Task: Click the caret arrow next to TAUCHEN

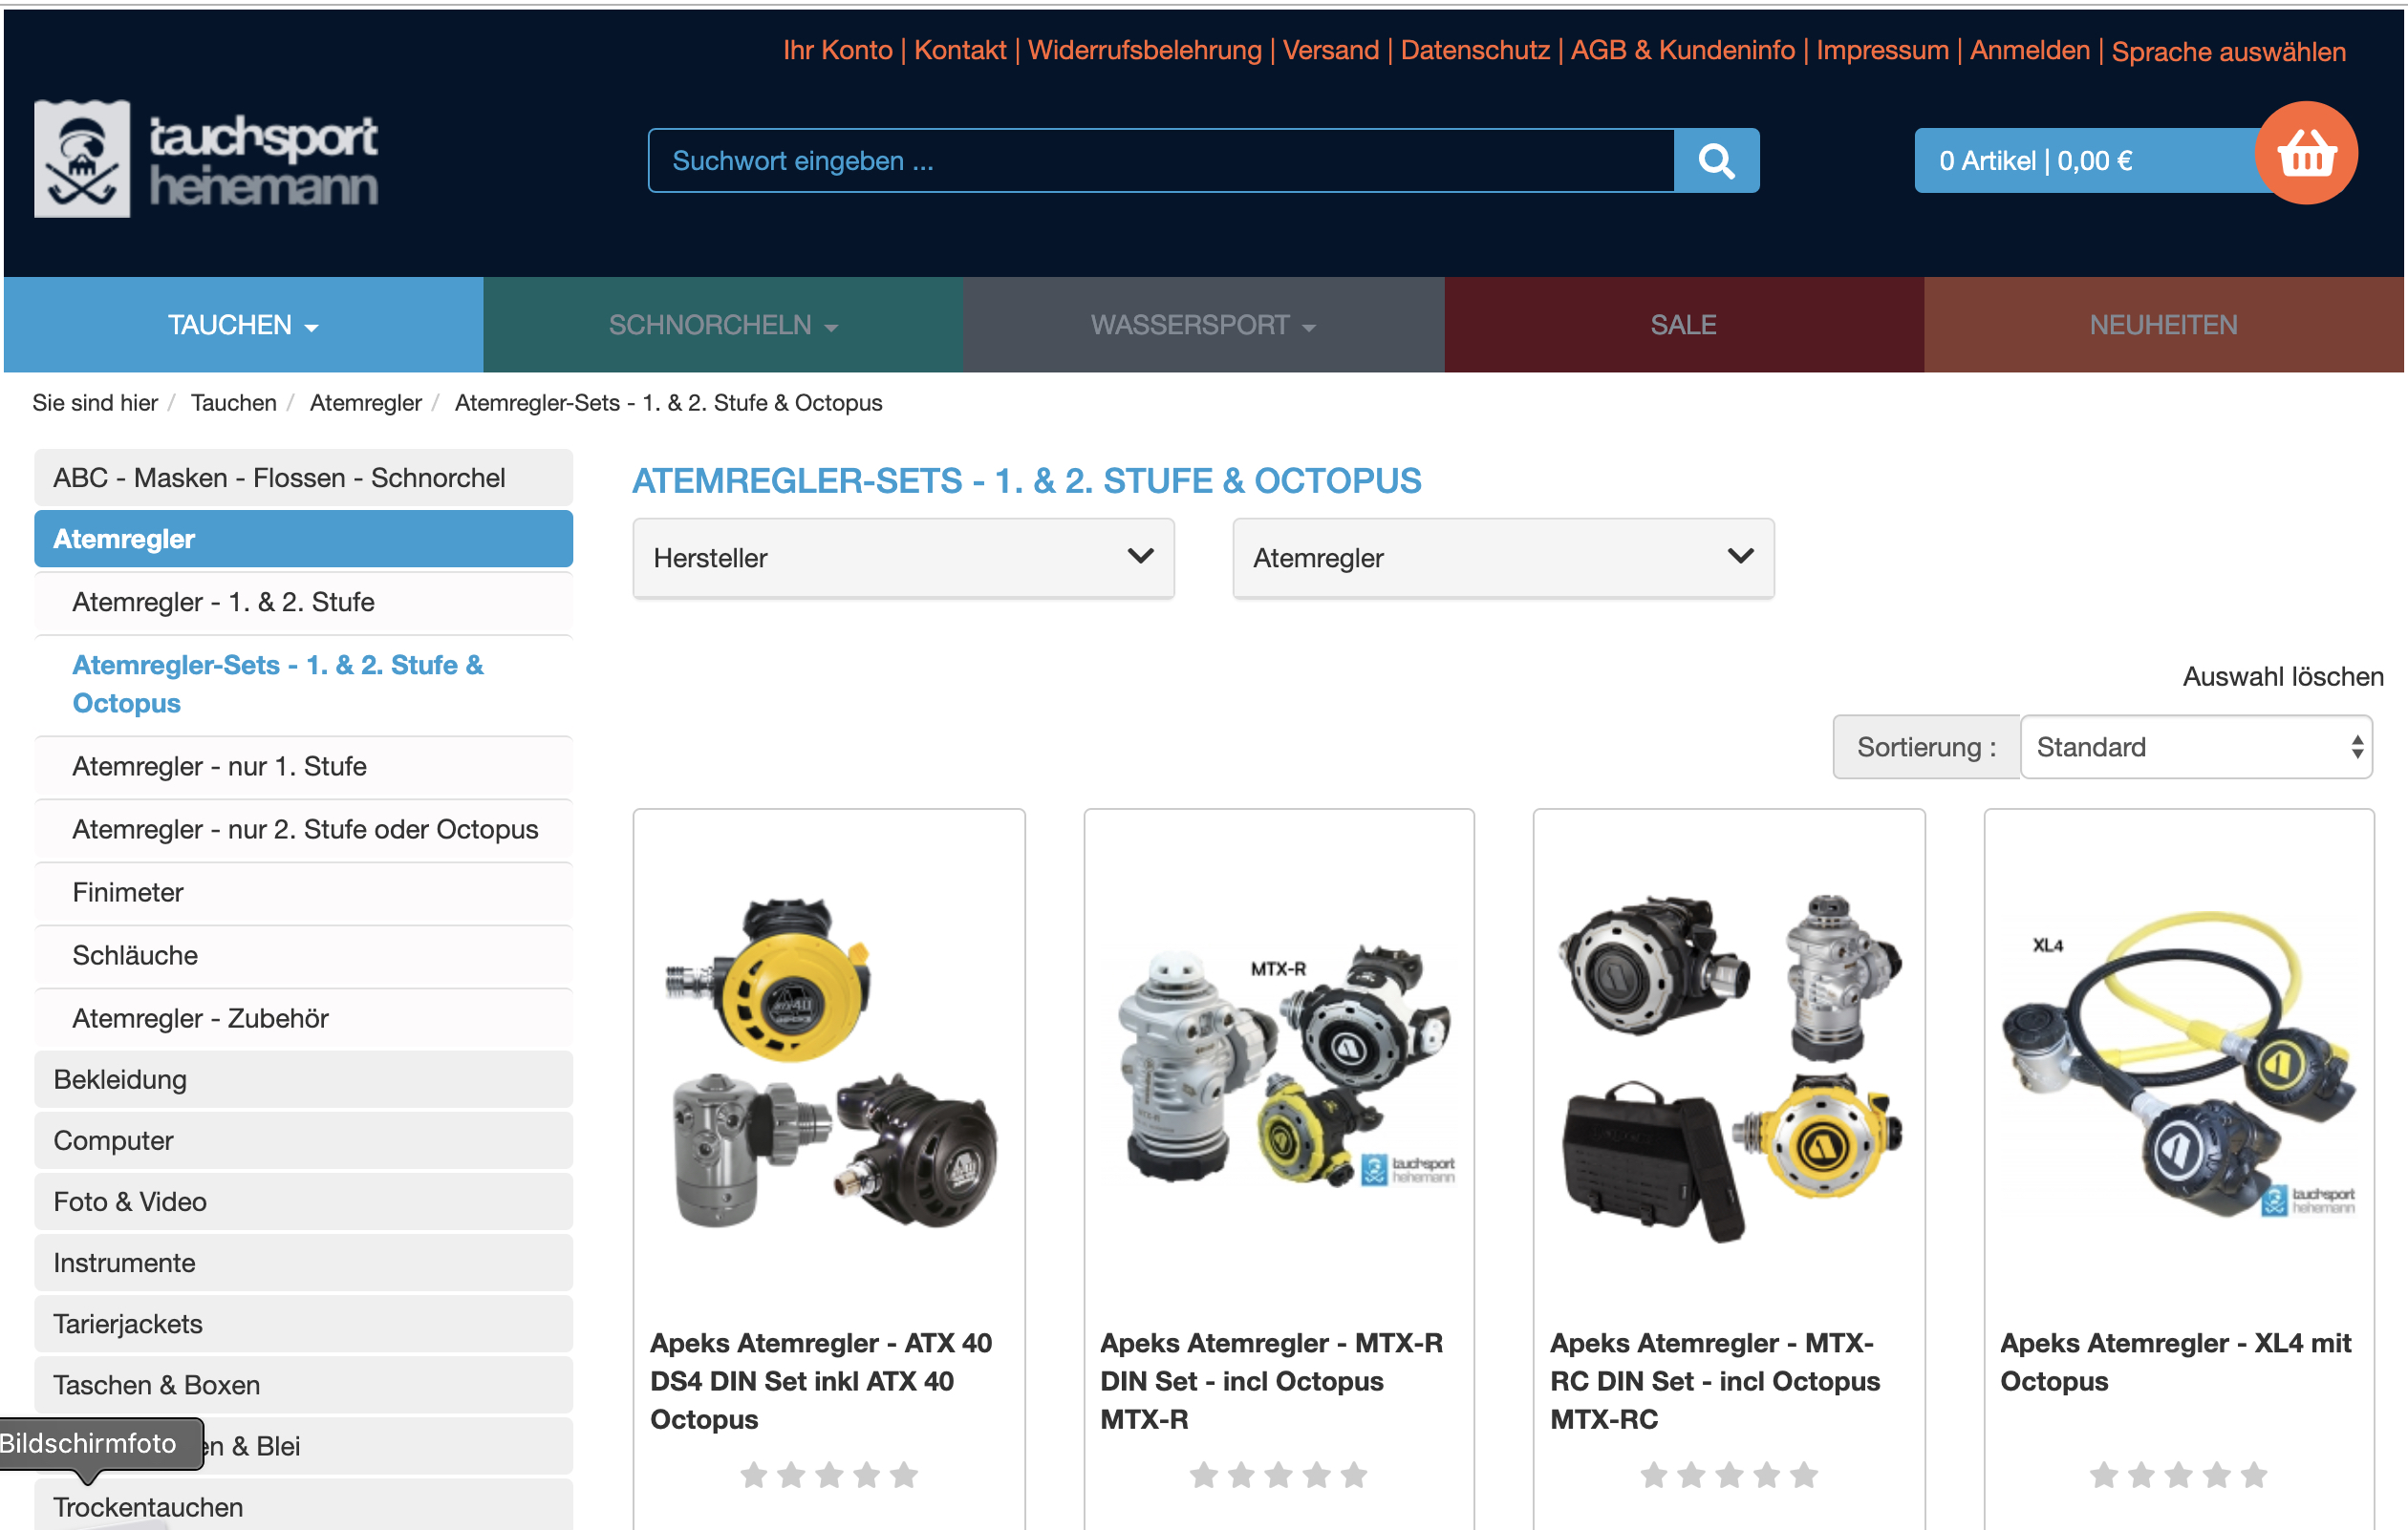Action: point(312,328)
